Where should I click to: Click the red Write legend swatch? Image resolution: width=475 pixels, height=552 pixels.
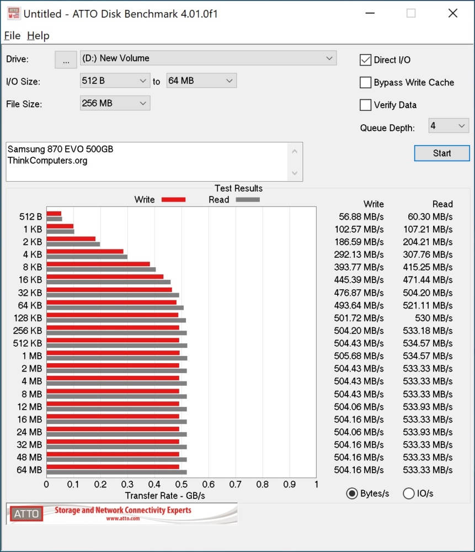(173, 200)
